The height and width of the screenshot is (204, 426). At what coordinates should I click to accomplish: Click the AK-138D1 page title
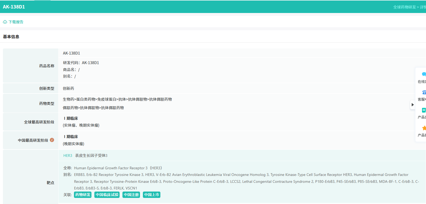click(x=14, y=7)
